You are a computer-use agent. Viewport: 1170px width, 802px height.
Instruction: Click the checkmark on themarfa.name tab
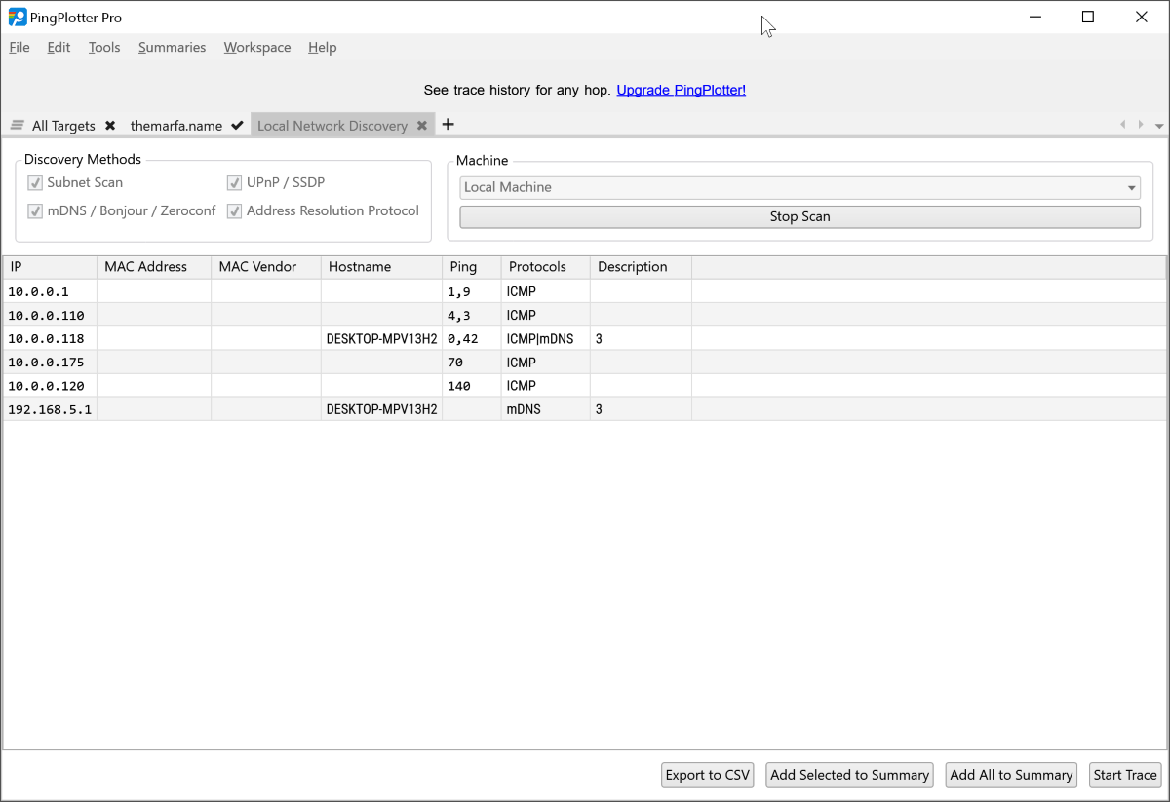[x=237, y=126]
